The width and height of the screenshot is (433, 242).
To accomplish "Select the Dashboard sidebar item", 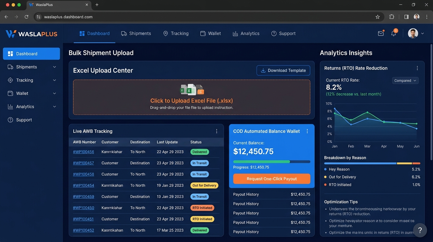I will pyautogui.click(x=31, y=54).
